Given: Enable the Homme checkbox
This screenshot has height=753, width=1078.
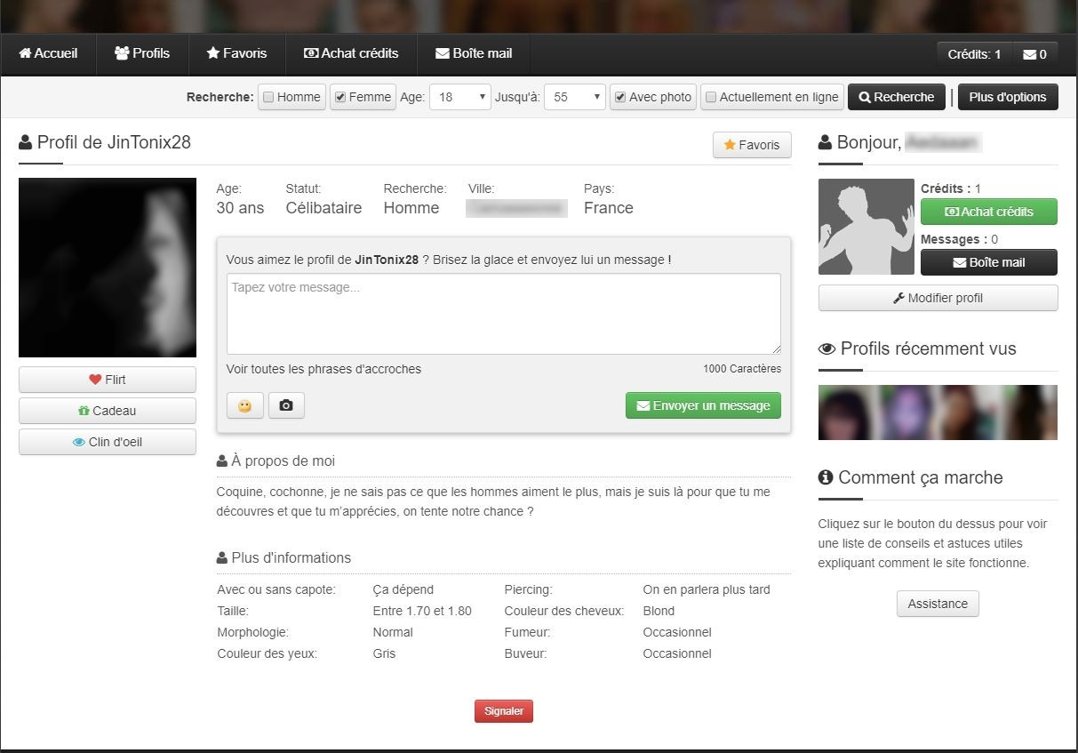Looking at the screenshot, I should pos(268,98).
